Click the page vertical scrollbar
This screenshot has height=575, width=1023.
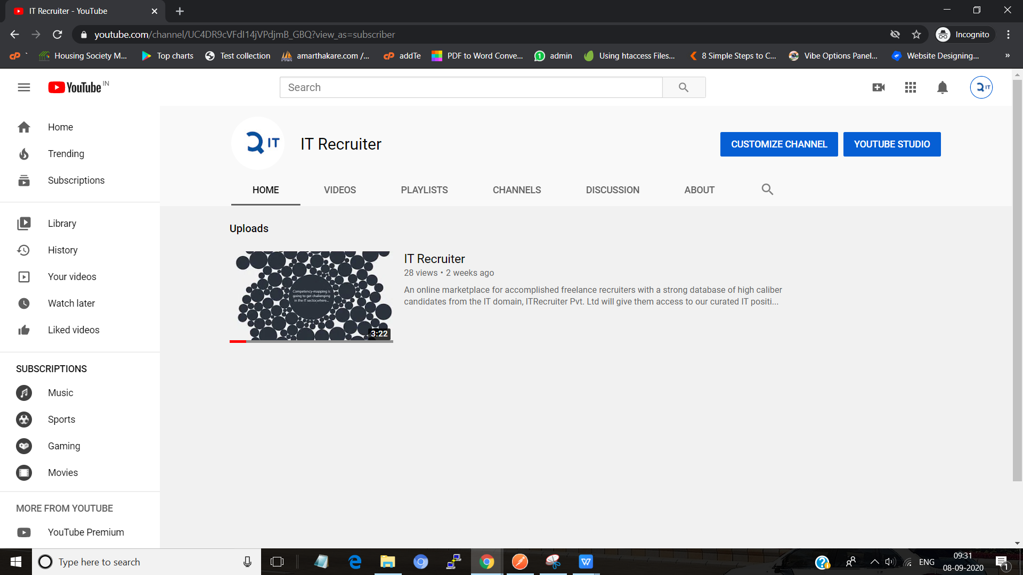(1017, 277)
